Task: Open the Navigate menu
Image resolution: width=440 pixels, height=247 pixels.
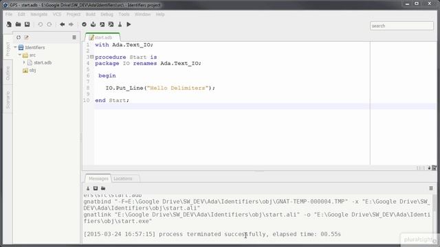Action: pos(39,14)
